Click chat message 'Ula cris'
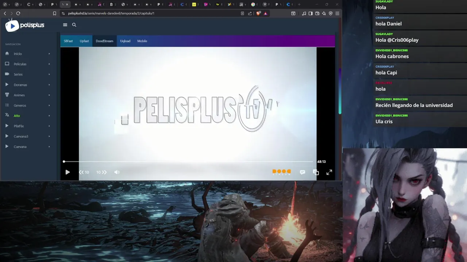Screen dimensions: 467x262 click(384, 122)
